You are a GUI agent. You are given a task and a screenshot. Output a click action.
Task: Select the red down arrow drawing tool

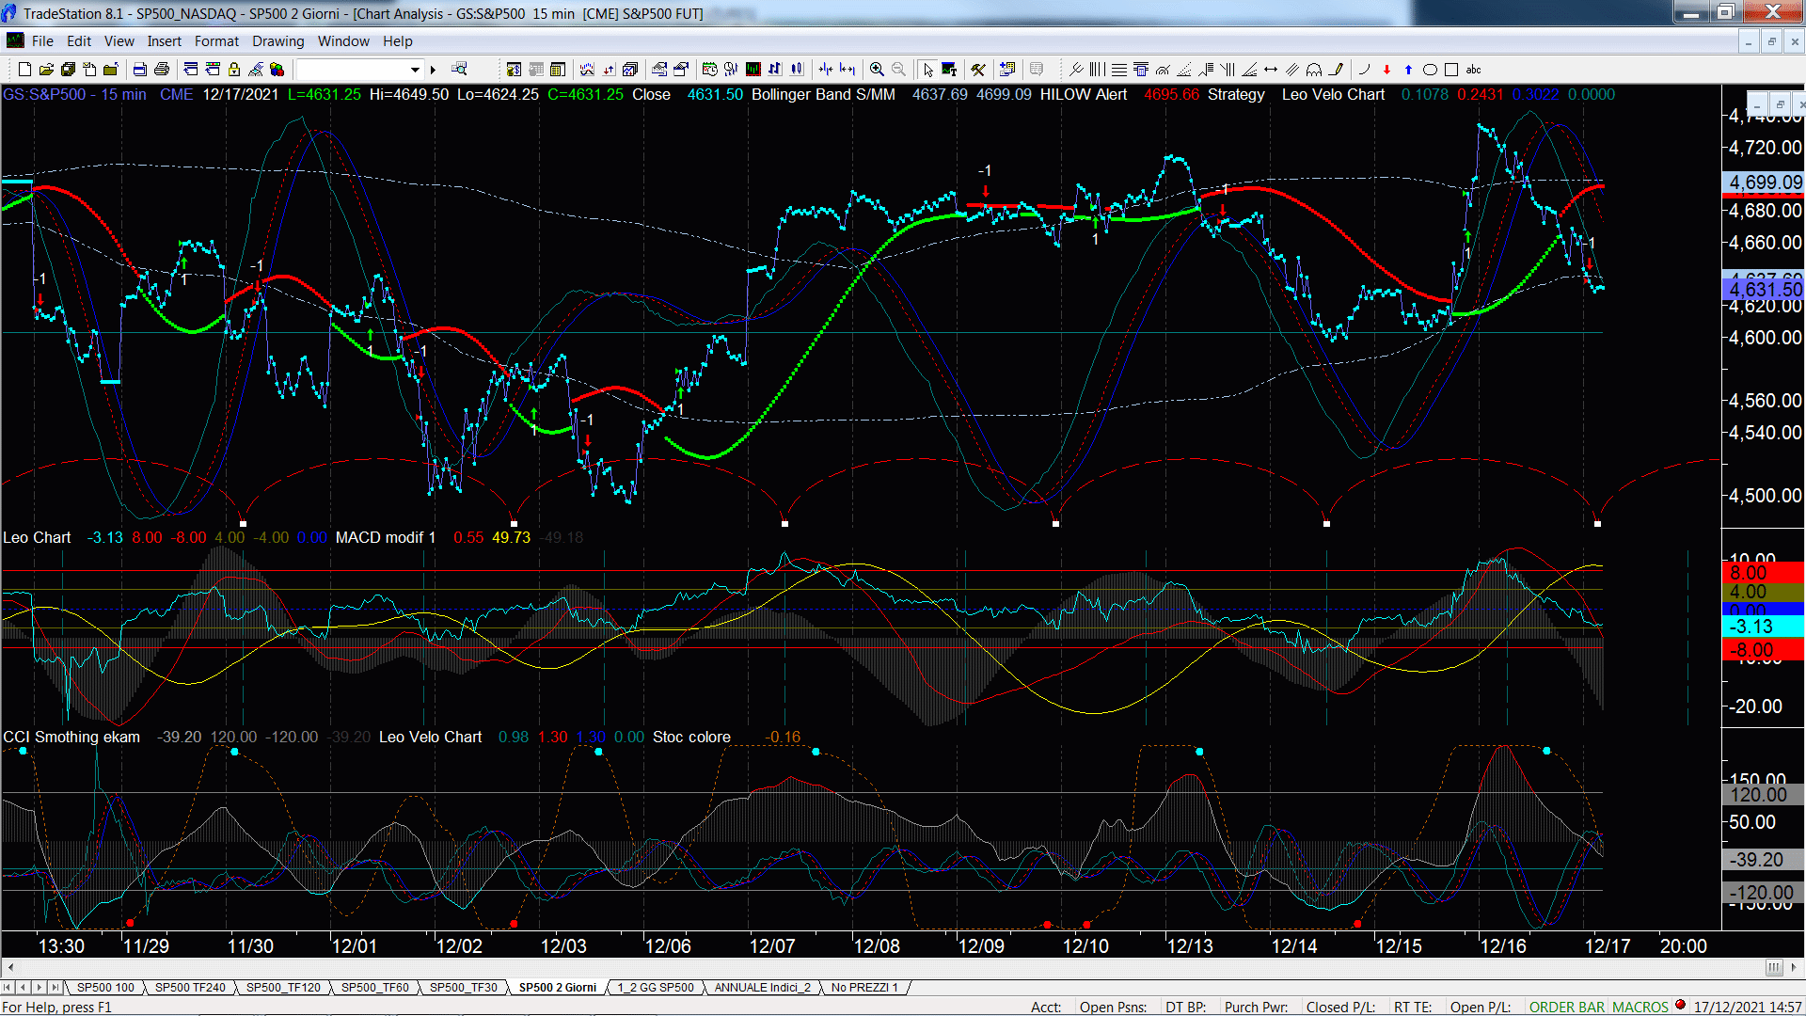[x=1386, y=70]
